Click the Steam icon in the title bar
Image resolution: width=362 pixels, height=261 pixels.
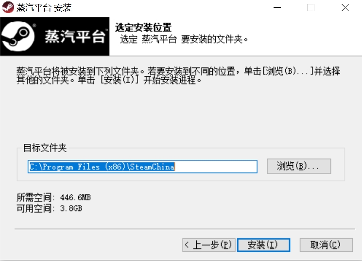click(x=8, y=7)
